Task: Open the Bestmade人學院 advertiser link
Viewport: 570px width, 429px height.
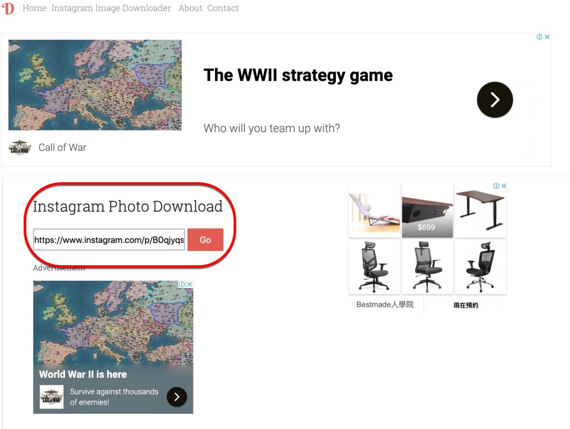Action: click(385, 305)
